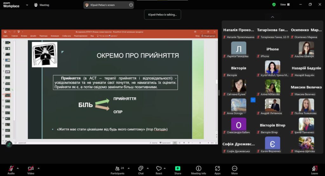Screen dimensions: 325x176
Task: Expand audio options arrow next to Audio
Action: 18,168
